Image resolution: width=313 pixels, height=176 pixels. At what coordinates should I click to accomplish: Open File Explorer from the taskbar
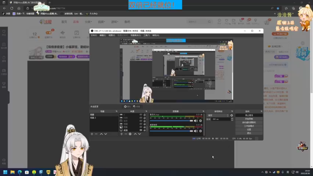click(x=13, y=172)
